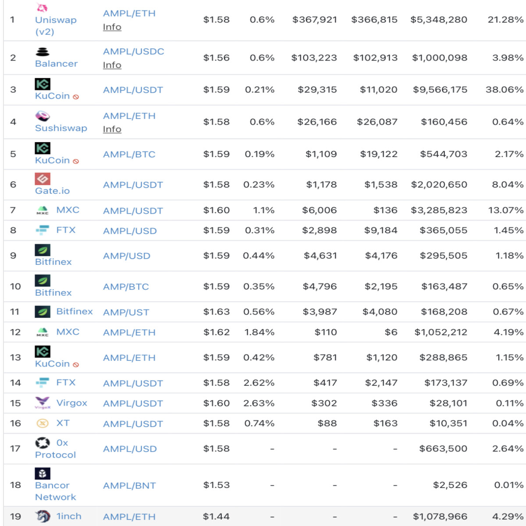
Task: Open AMPL/ETH pair on Uniswap row
Action: [x=129, y=14]
